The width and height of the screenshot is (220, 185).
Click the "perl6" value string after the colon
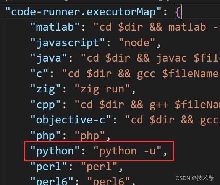[x=108, y=181]
